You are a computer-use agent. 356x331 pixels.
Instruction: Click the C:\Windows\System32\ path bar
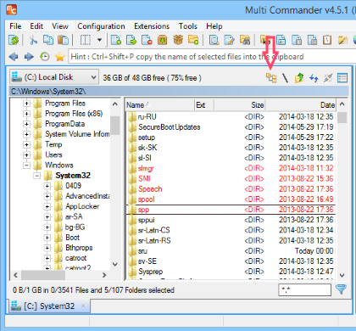coord(179,92)
